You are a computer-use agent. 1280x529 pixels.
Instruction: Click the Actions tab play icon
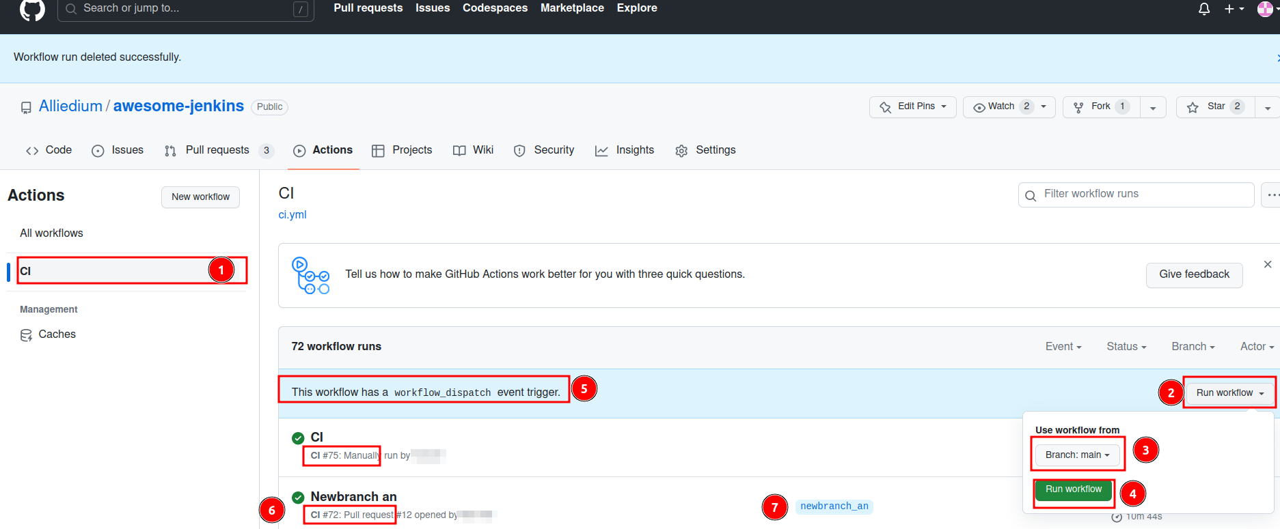click(299, 151)
